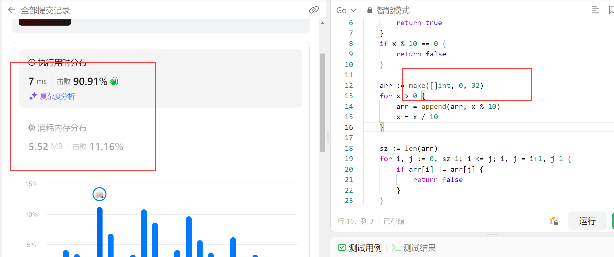The image size is (614, 257).
Task: Click code line 'if x % 10 == 0 {'
Action: tap(413, 43)
